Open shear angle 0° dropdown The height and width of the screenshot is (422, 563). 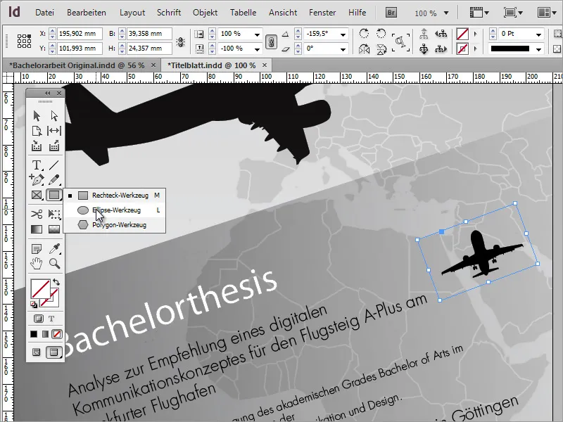343,49
